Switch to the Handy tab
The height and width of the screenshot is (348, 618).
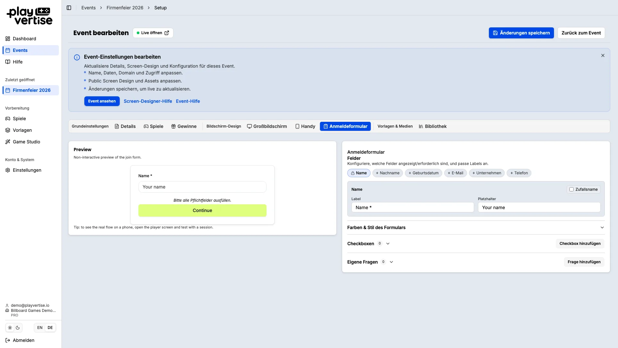coord(305,126)
